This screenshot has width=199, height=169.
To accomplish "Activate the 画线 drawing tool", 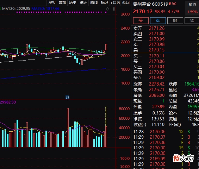I will tap(94, 3).
